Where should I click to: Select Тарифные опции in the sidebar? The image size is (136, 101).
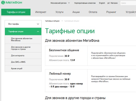click(x=23, y=31)
